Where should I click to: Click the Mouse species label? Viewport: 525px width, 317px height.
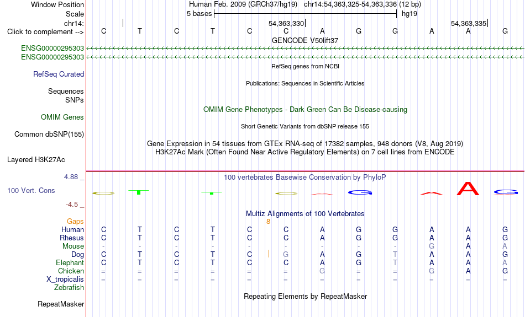(x=73, y=246)
